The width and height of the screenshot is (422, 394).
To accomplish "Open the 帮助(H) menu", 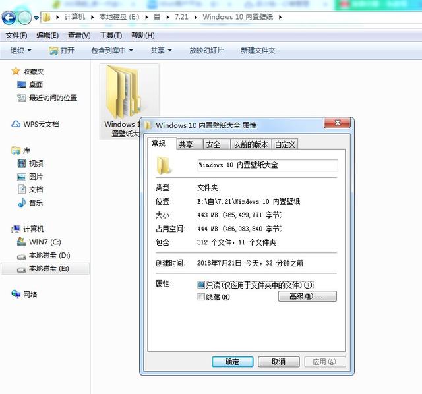I will point(142,35).
